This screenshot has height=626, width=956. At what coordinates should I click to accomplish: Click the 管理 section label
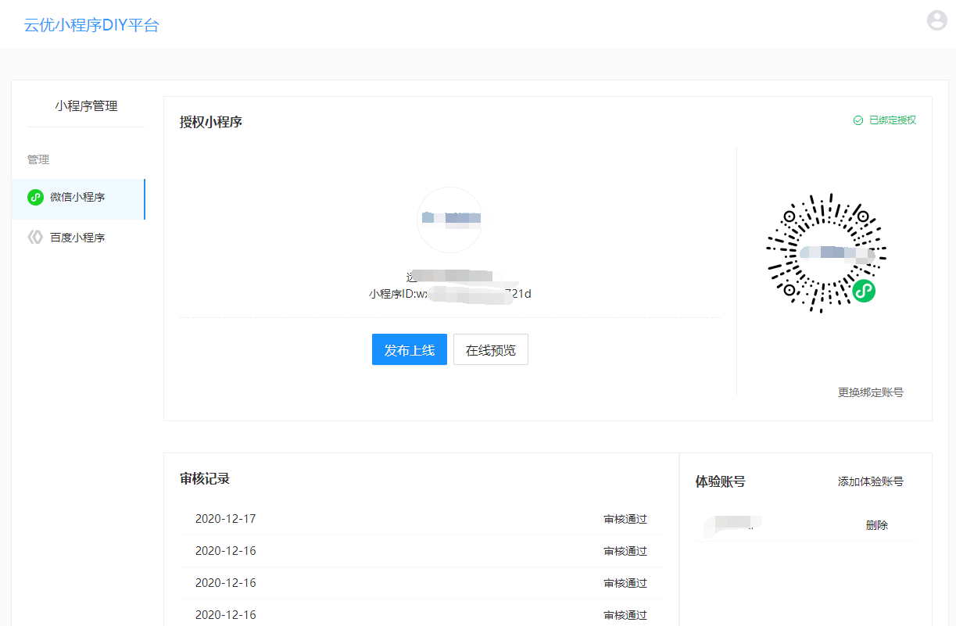(38, 159)
